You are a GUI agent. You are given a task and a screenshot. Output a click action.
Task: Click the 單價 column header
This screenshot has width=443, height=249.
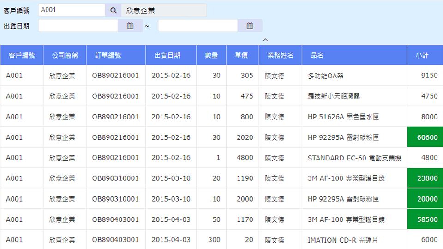coord(241,55)
